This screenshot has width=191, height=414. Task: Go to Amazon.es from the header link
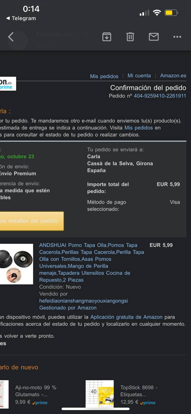173,76
